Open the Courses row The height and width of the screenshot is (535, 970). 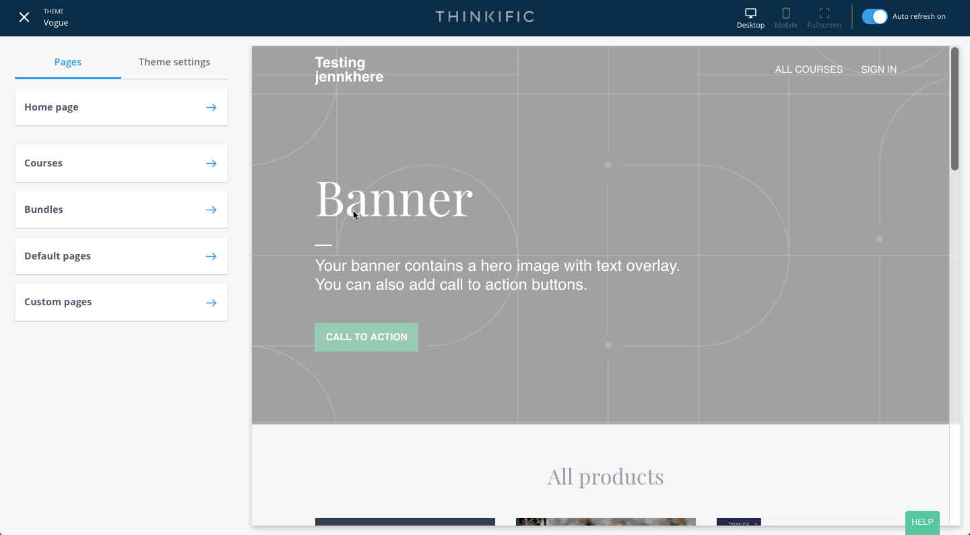[x=121, y=163]
